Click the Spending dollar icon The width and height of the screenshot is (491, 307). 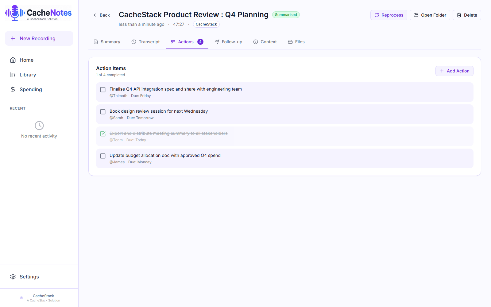click(x=13, y=89)
